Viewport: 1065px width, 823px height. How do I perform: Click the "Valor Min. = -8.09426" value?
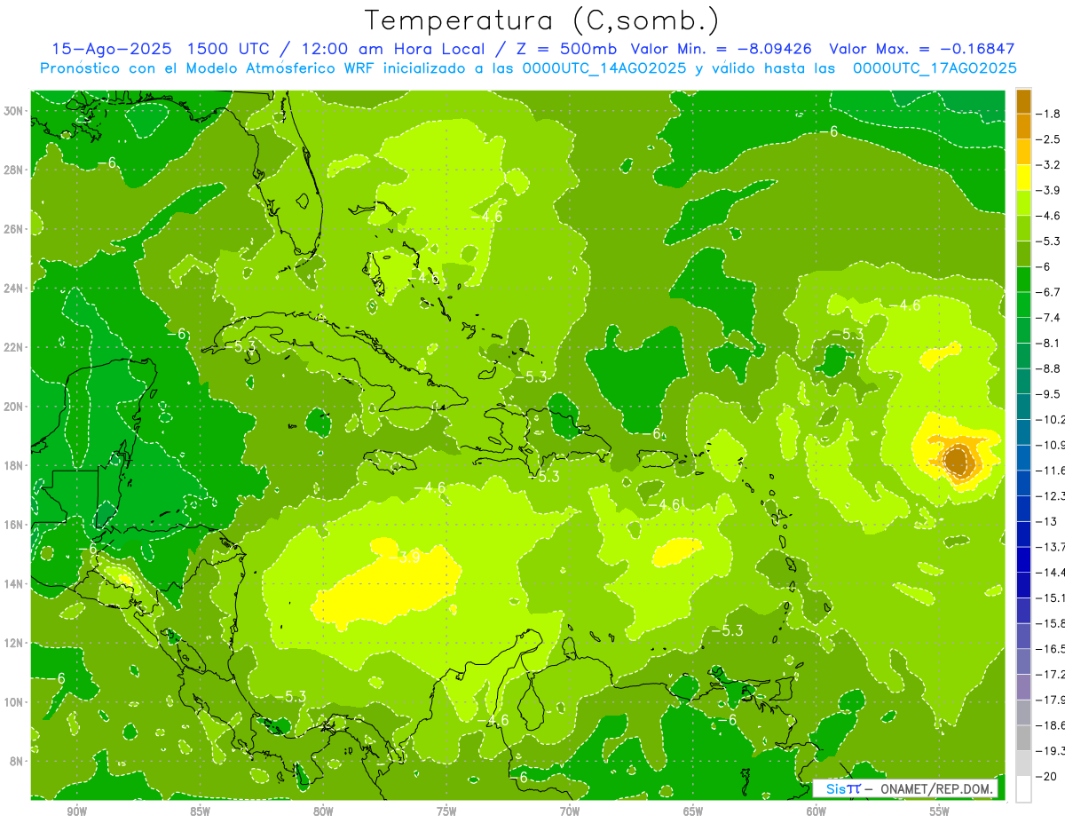pos(721,49)
